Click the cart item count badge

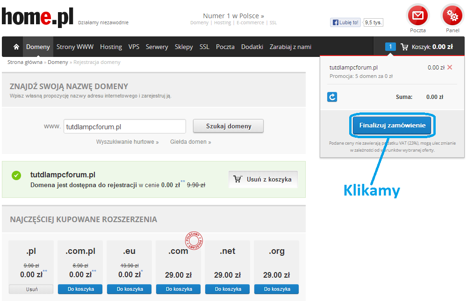[x=390, y=47]
